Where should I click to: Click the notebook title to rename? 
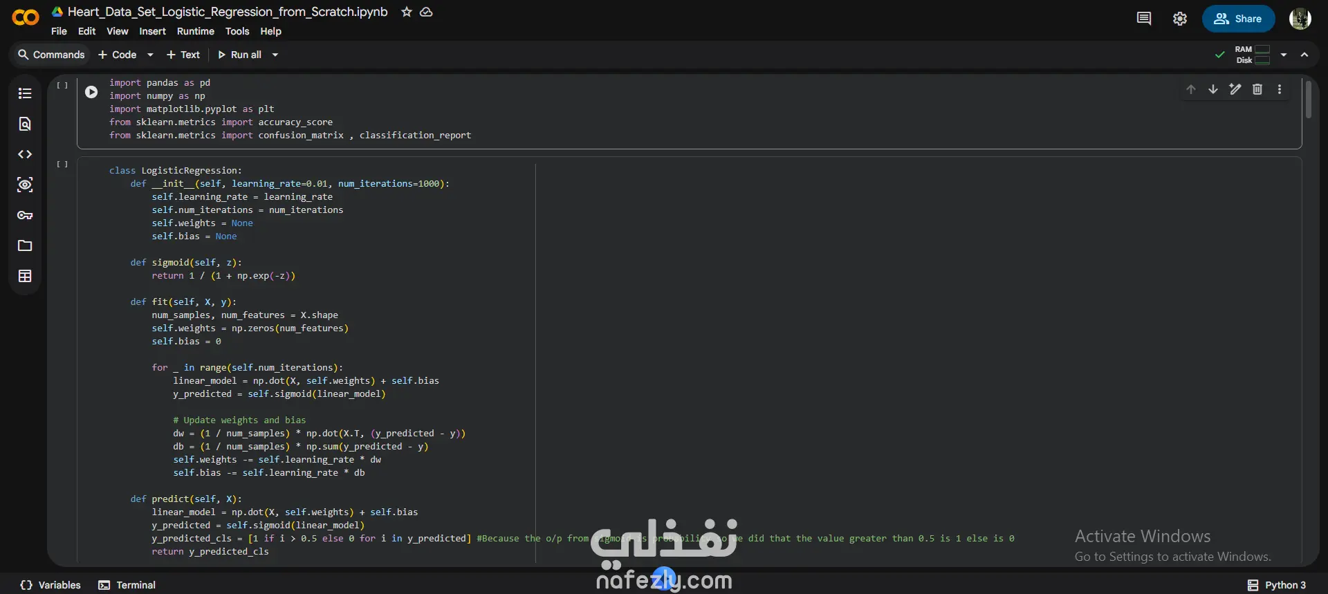(228, 12)
